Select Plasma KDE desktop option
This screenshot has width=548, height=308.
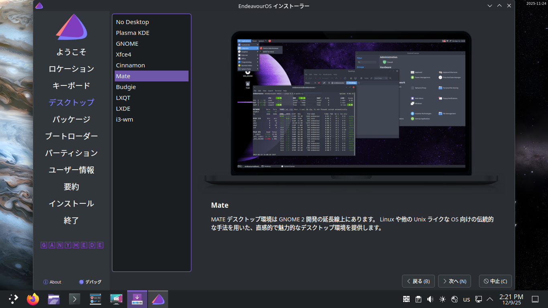pyautogui.click(x=133, y=33)
